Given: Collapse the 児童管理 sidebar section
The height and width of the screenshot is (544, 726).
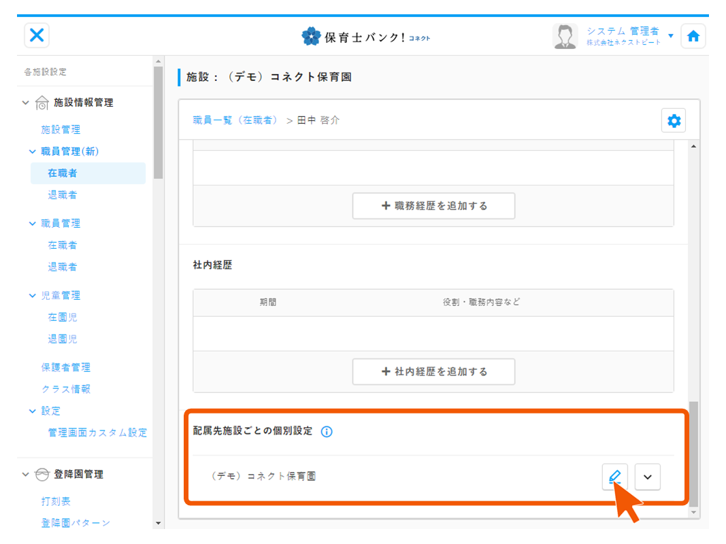Looking at the screenshot, I should (32, 296).
